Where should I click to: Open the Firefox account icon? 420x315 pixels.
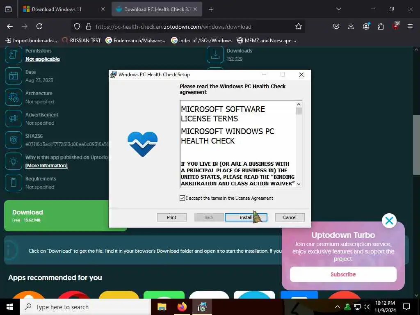(366, 26)
